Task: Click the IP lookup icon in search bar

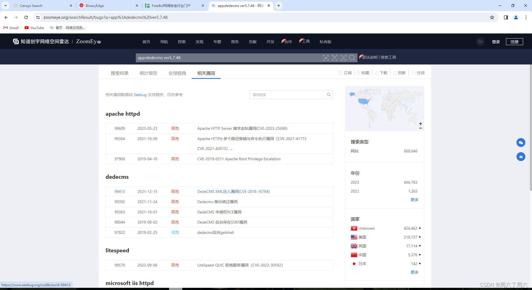Action: pos(326,58)
